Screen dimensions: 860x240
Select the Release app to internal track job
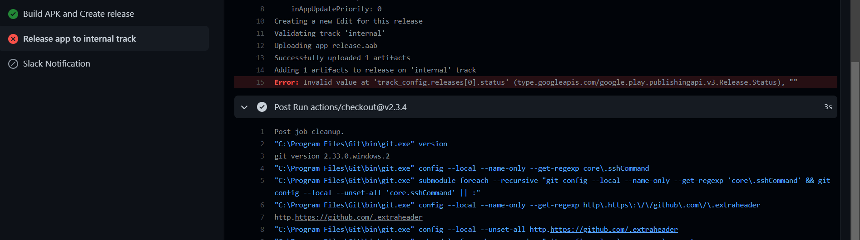tap(104, 38)
